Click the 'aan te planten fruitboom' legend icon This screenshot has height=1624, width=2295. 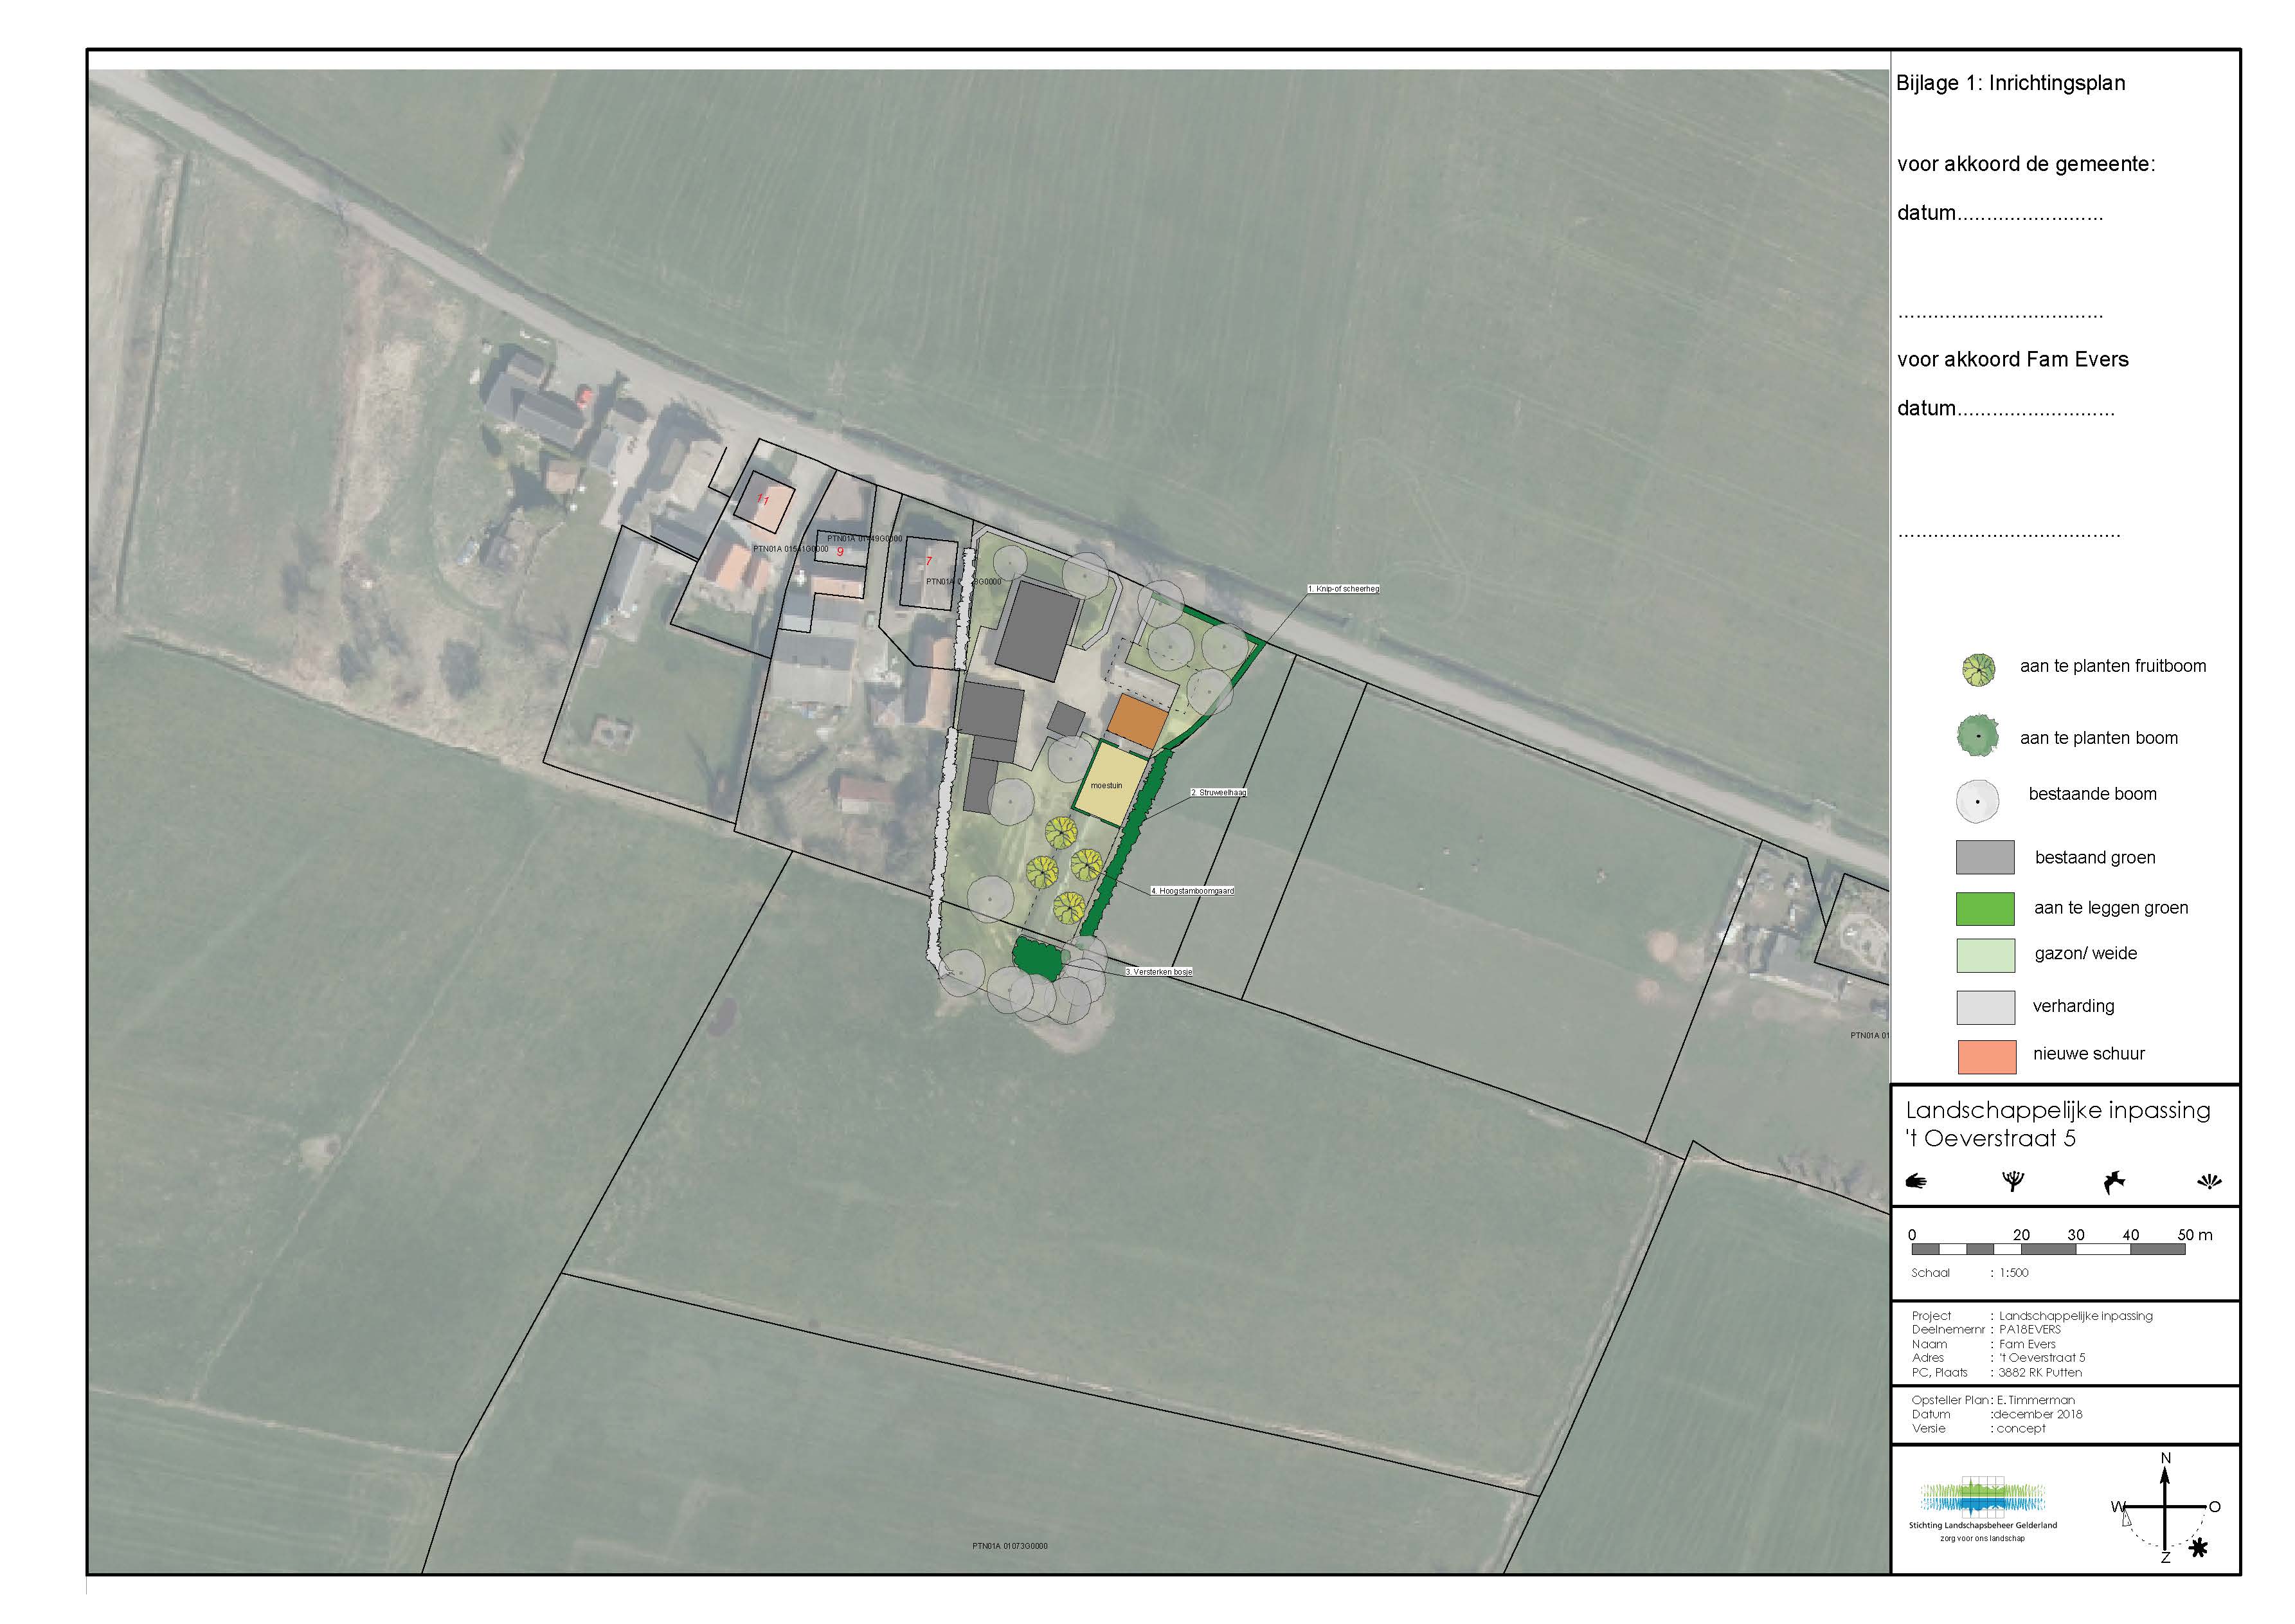click(1978, 670)
